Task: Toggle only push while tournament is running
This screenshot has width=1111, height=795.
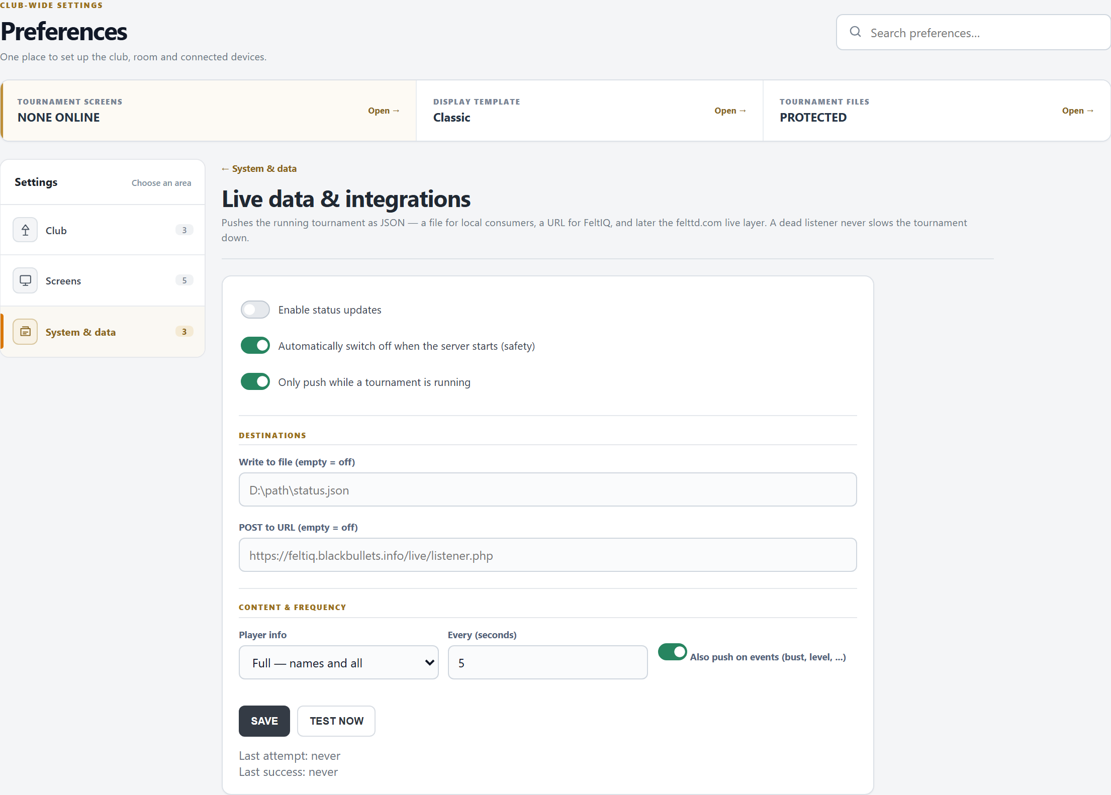Action: click(255, 382)
